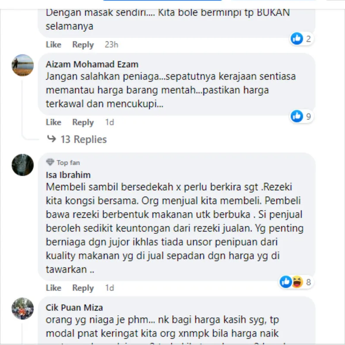Expand the 13 Replies thread
Screen dimensions: 345x345
click(83, 139)
